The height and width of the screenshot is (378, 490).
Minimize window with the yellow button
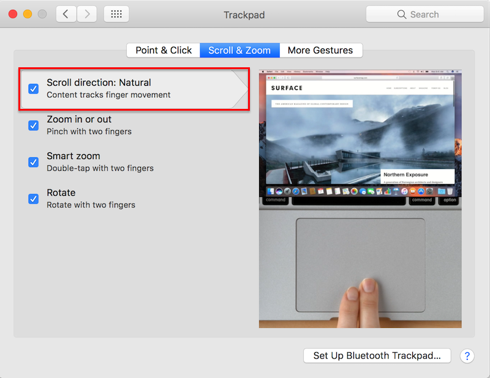pos(28,14)
